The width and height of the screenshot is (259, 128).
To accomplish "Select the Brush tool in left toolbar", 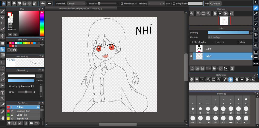I will pos(3,11).
